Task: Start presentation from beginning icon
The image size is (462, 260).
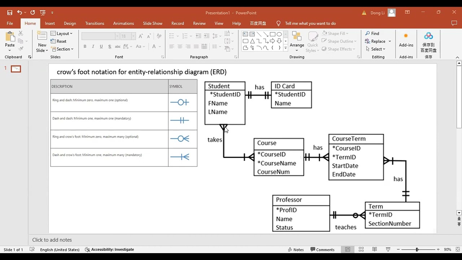Action: pyautogui.click(x=43, y=13)
